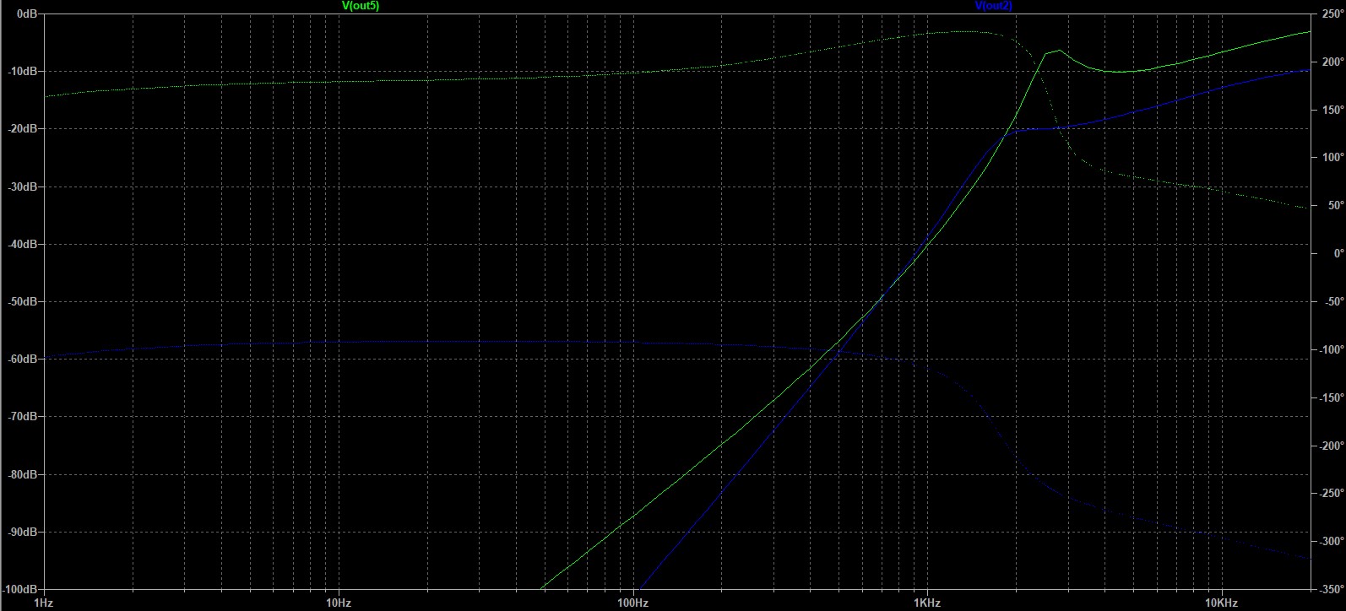This screenshot has width=1346, height=611.
Task: Click the -100° phase axis label
Action: point(1330,349)
